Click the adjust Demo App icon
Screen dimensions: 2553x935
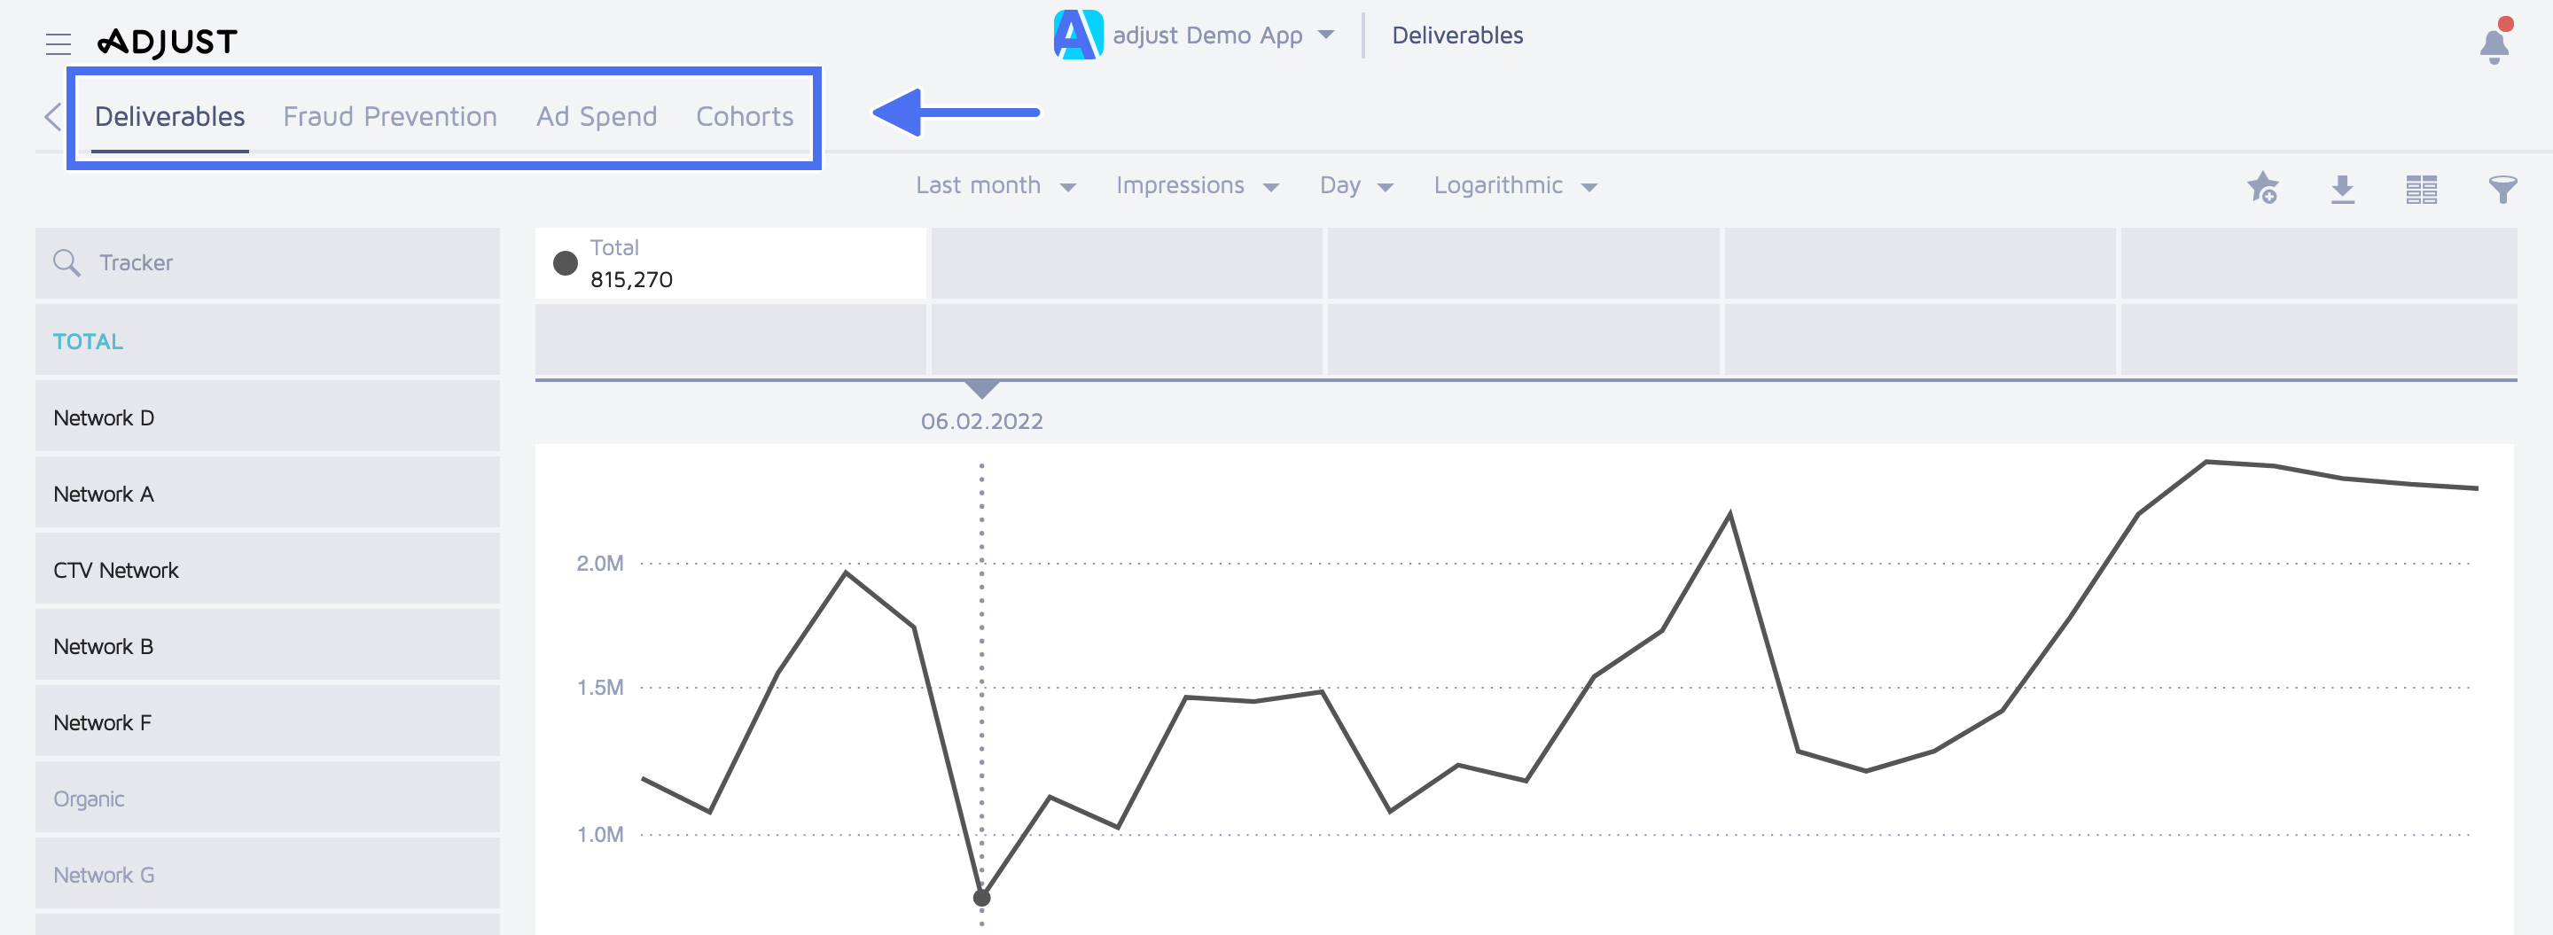coord(1077,35)
